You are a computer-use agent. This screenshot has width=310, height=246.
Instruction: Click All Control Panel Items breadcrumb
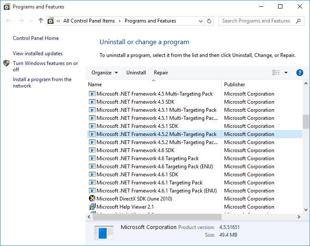(89, 21)
